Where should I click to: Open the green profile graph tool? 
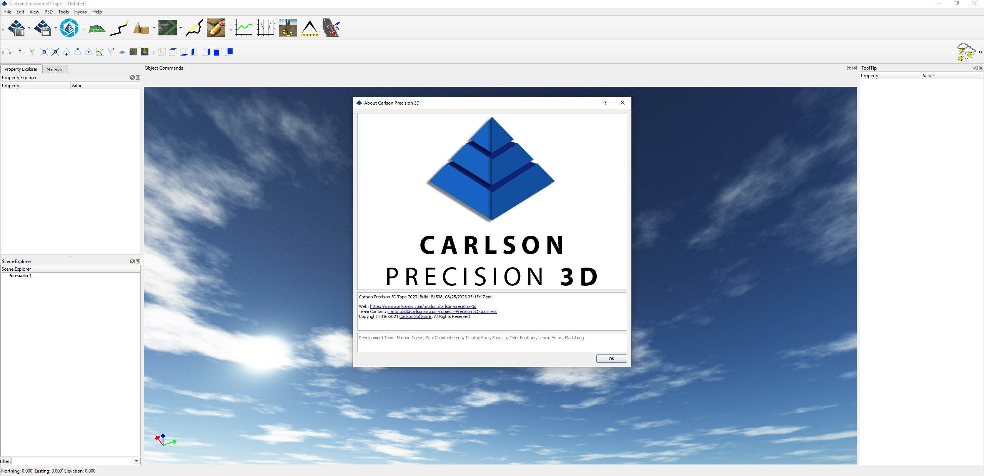(x=244, y=28)
